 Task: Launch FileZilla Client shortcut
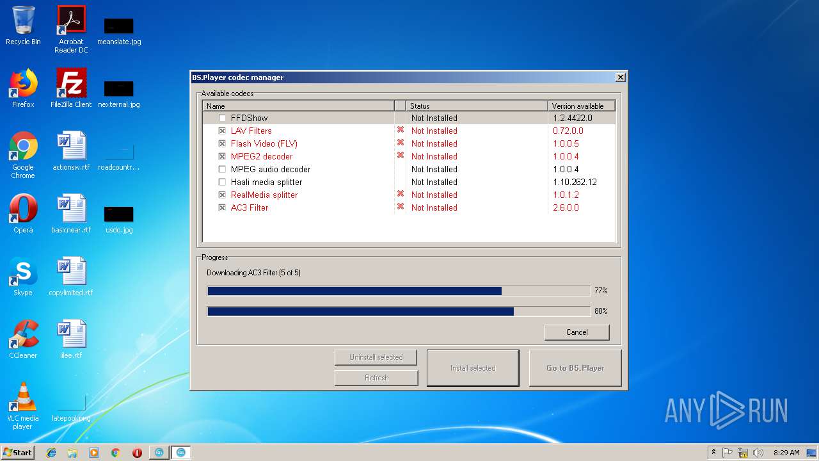pos(71,89)
